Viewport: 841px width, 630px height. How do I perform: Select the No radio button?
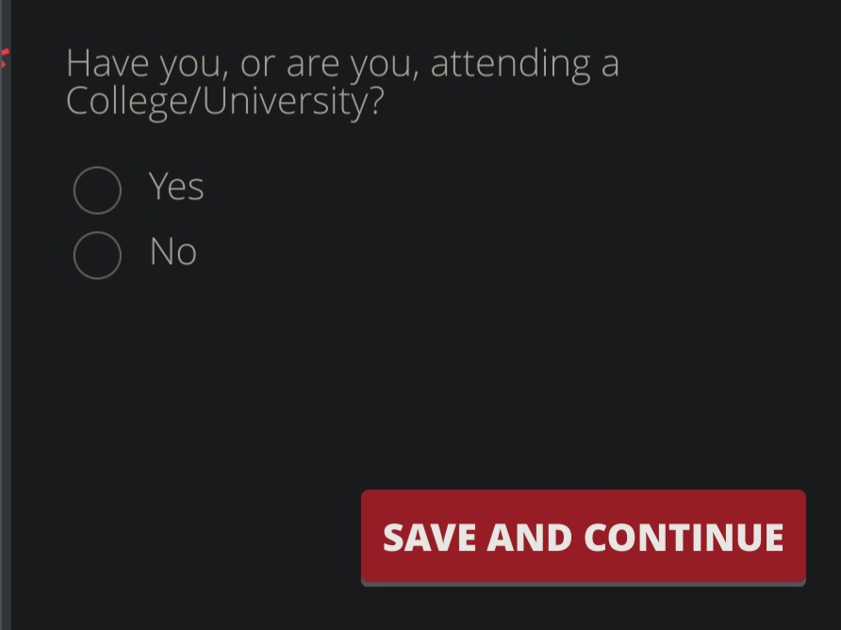[x=97, y=255]
